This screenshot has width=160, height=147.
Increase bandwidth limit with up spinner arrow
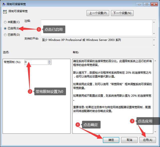coord(49,61)
